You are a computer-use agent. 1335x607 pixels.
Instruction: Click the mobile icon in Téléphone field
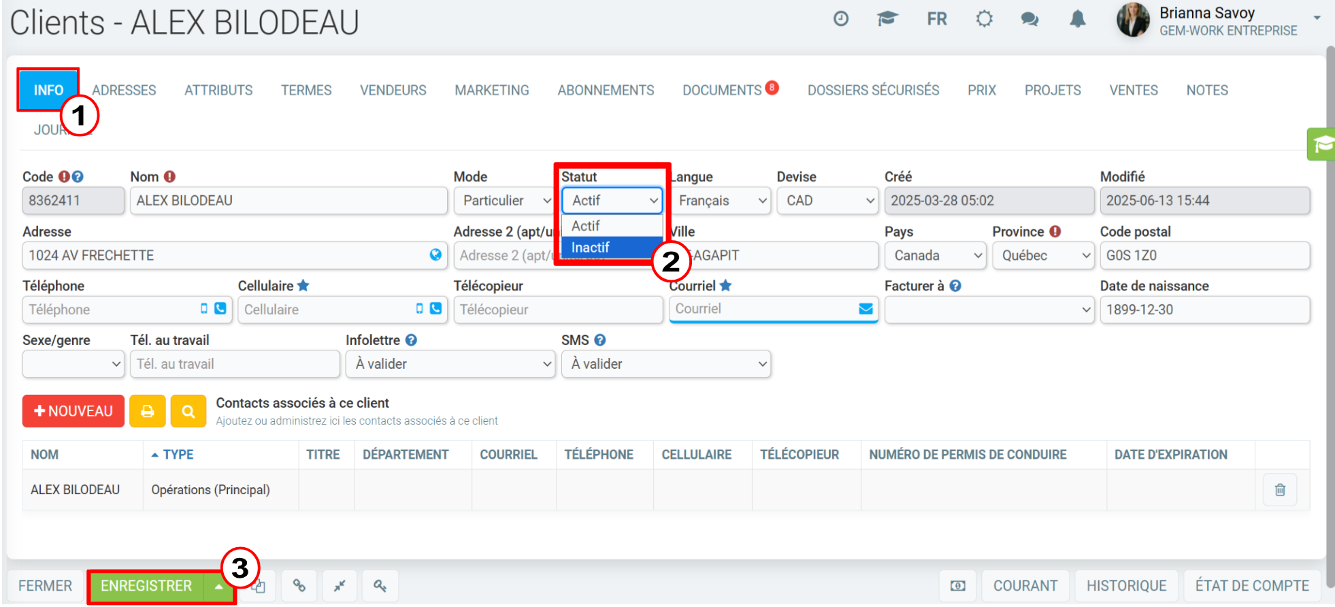tap(204, 308)
